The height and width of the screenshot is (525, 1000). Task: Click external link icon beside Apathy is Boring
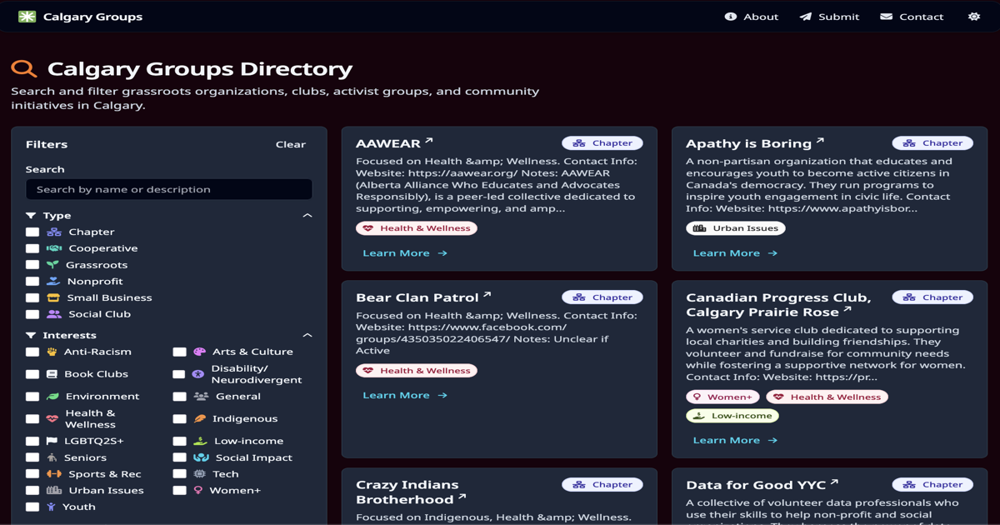point(820,142)
